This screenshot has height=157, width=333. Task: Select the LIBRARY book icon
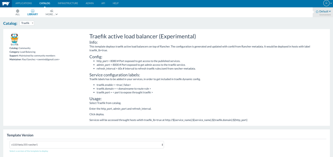tap(33, 11)
